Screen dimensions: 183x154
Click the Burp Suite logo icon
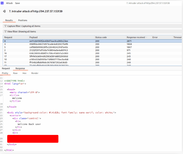pyautogui.click(x=2, y=3)
